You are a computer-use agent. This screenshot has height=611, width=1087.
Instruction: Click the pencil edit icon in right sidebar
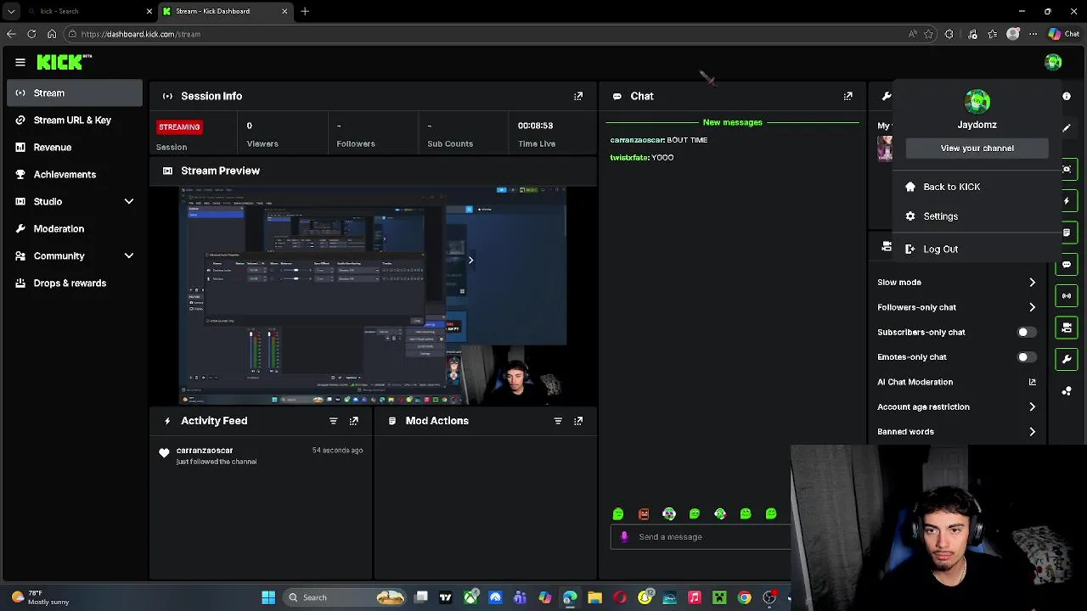point(1067,128)
